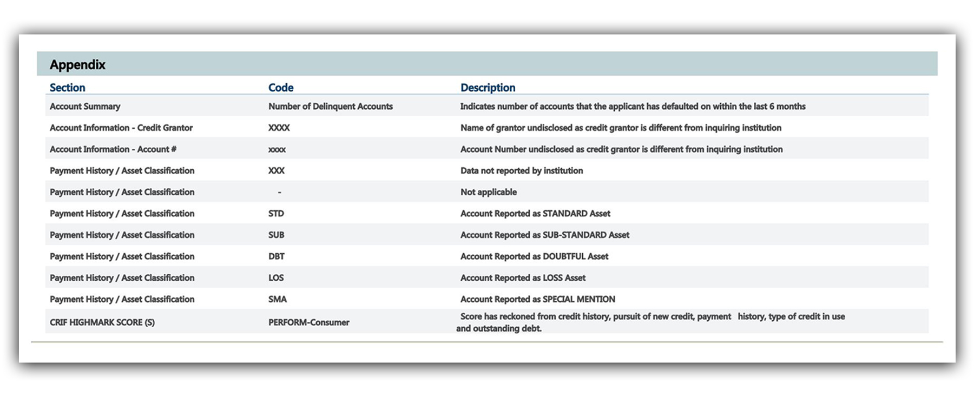Click Payment History cell in LOS row

coord(122,278)
